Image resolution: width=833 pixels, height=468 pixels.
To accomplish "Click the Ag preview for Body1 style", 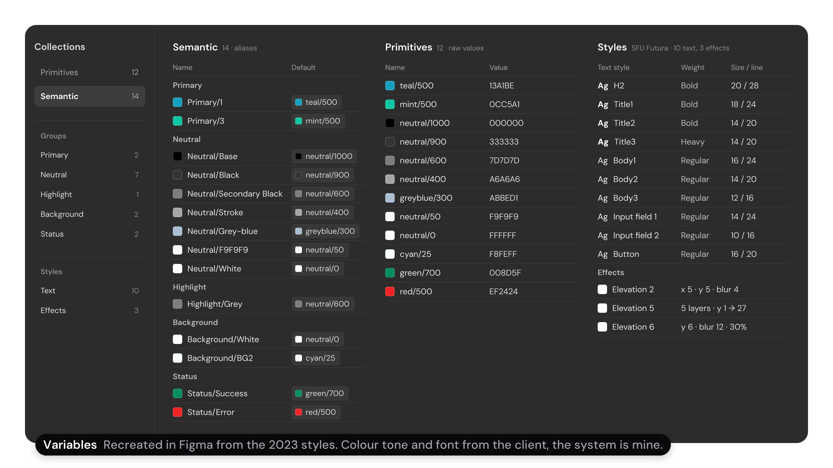I will tap(603, 161).
